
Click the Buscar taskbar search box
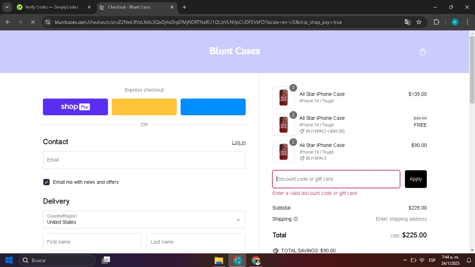point(57,260)
